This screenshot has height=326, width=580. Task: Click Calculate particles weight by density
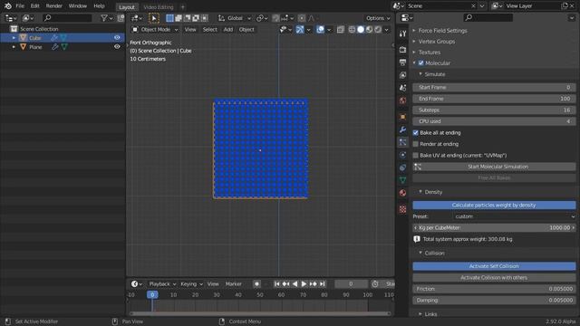tap(494, 206)
